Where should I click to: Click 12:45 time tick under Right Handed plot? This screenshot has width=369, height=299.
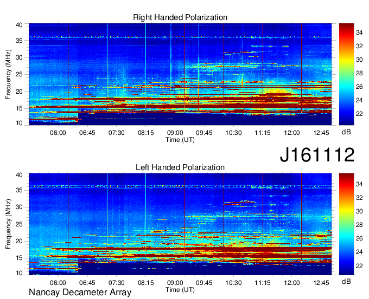click(x=321, y=133)
